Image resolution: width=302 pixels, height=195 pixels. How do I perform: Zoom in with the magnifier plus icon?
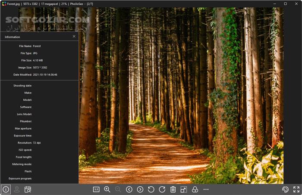click(107, 189)
